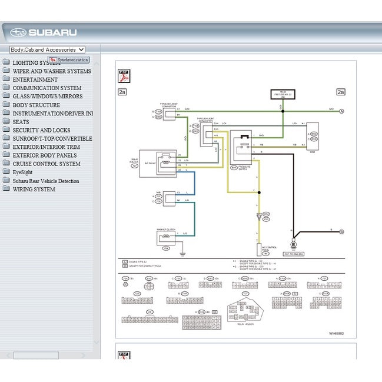
Task: Click the folder icon beside WIPER AND WASHER SYSTEMS
Action: (6, 71)
